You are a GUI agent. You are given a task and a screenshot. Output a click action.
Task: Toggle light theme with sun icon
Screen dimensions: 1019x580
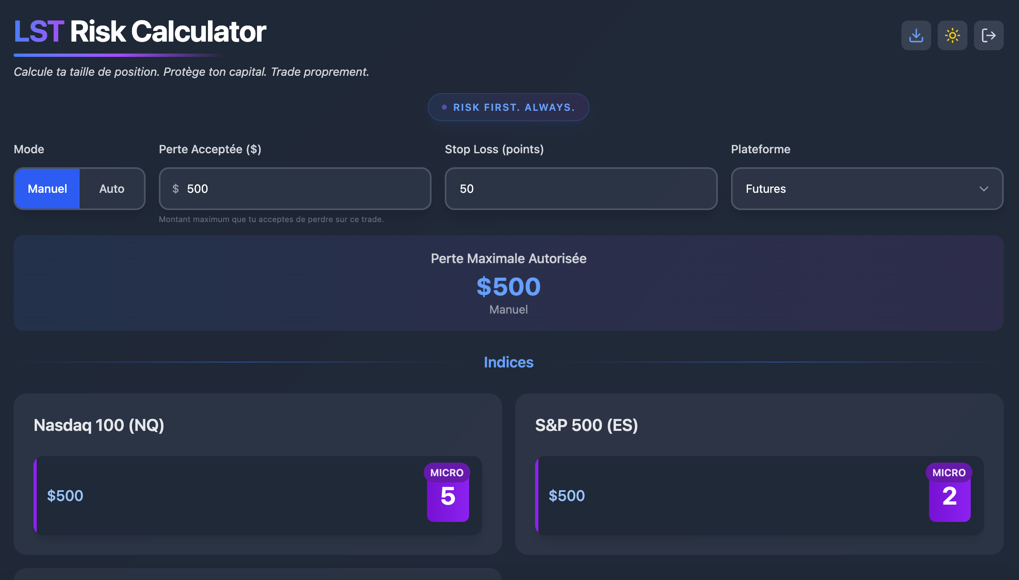[x=952, y=35]
